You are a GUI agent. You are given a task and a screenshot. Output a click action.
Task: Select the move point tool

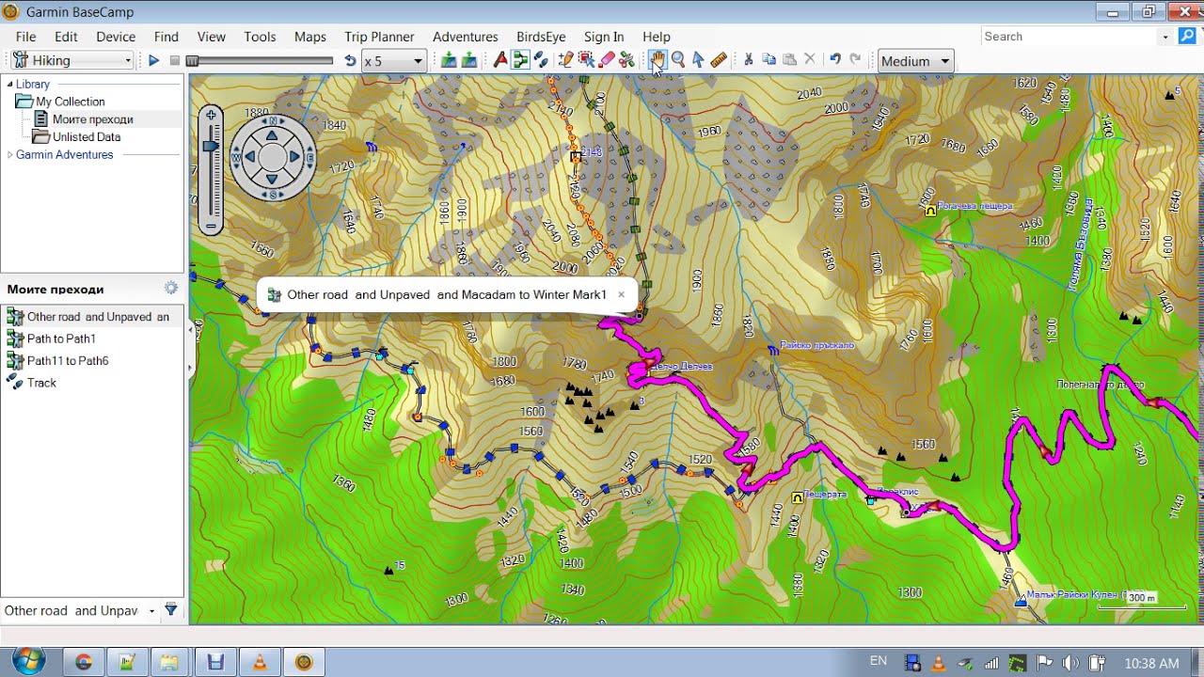coord(586,61)
